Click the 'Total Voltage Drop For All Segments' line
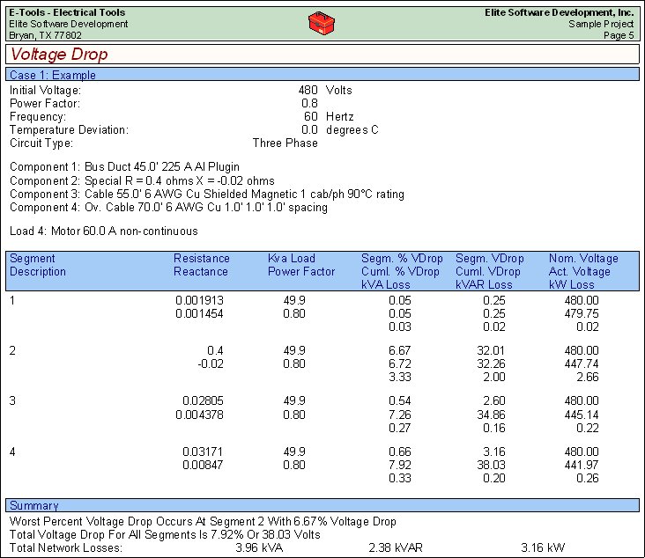 [165, 534]
